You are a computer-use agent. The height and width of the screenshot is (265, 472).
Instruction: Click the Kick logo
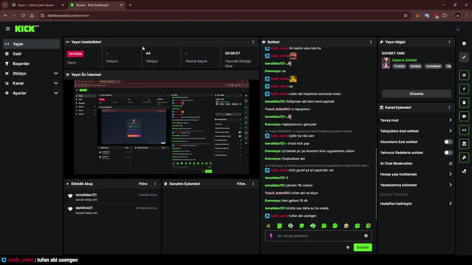[27, 29]
